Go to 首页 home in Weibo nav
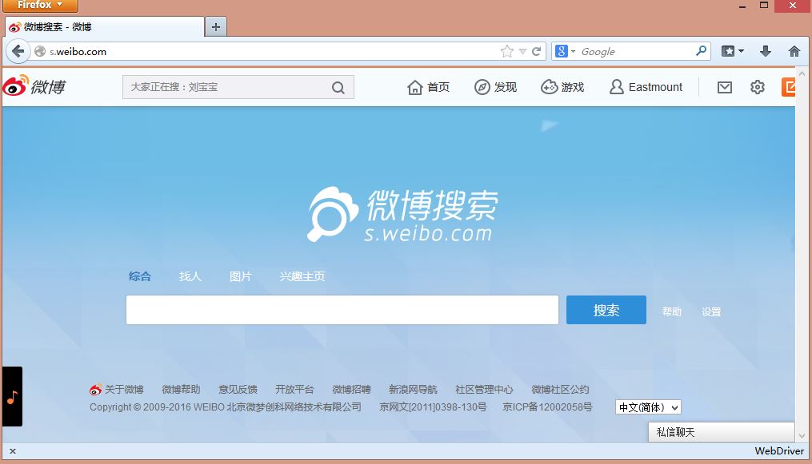Viewport: 812px width, 464px height. (428, 87)
